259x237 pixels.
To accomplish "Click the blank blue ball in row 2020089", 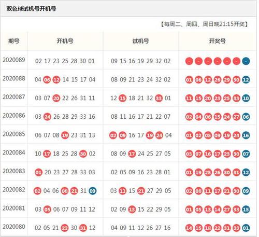I will point(246,61).
